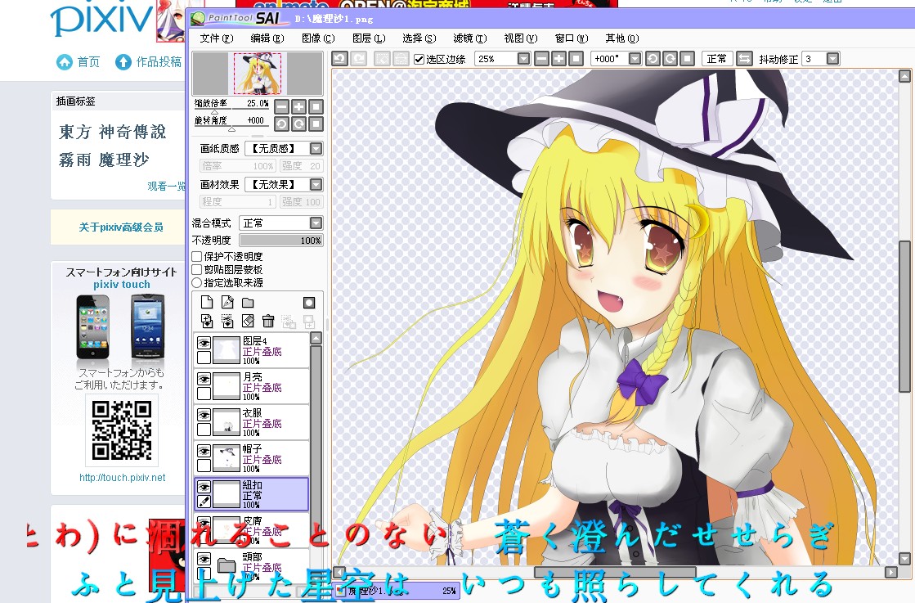Image resolution: width=915 pixels, height=603 pixels.
Task: Select the 衣服 layer thumbnail
Action: click(x=227, y=423)
